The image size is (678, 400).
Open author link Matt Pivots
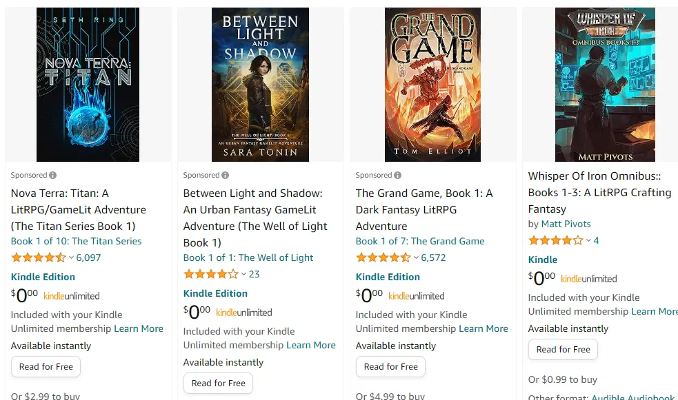click(566, 224)
